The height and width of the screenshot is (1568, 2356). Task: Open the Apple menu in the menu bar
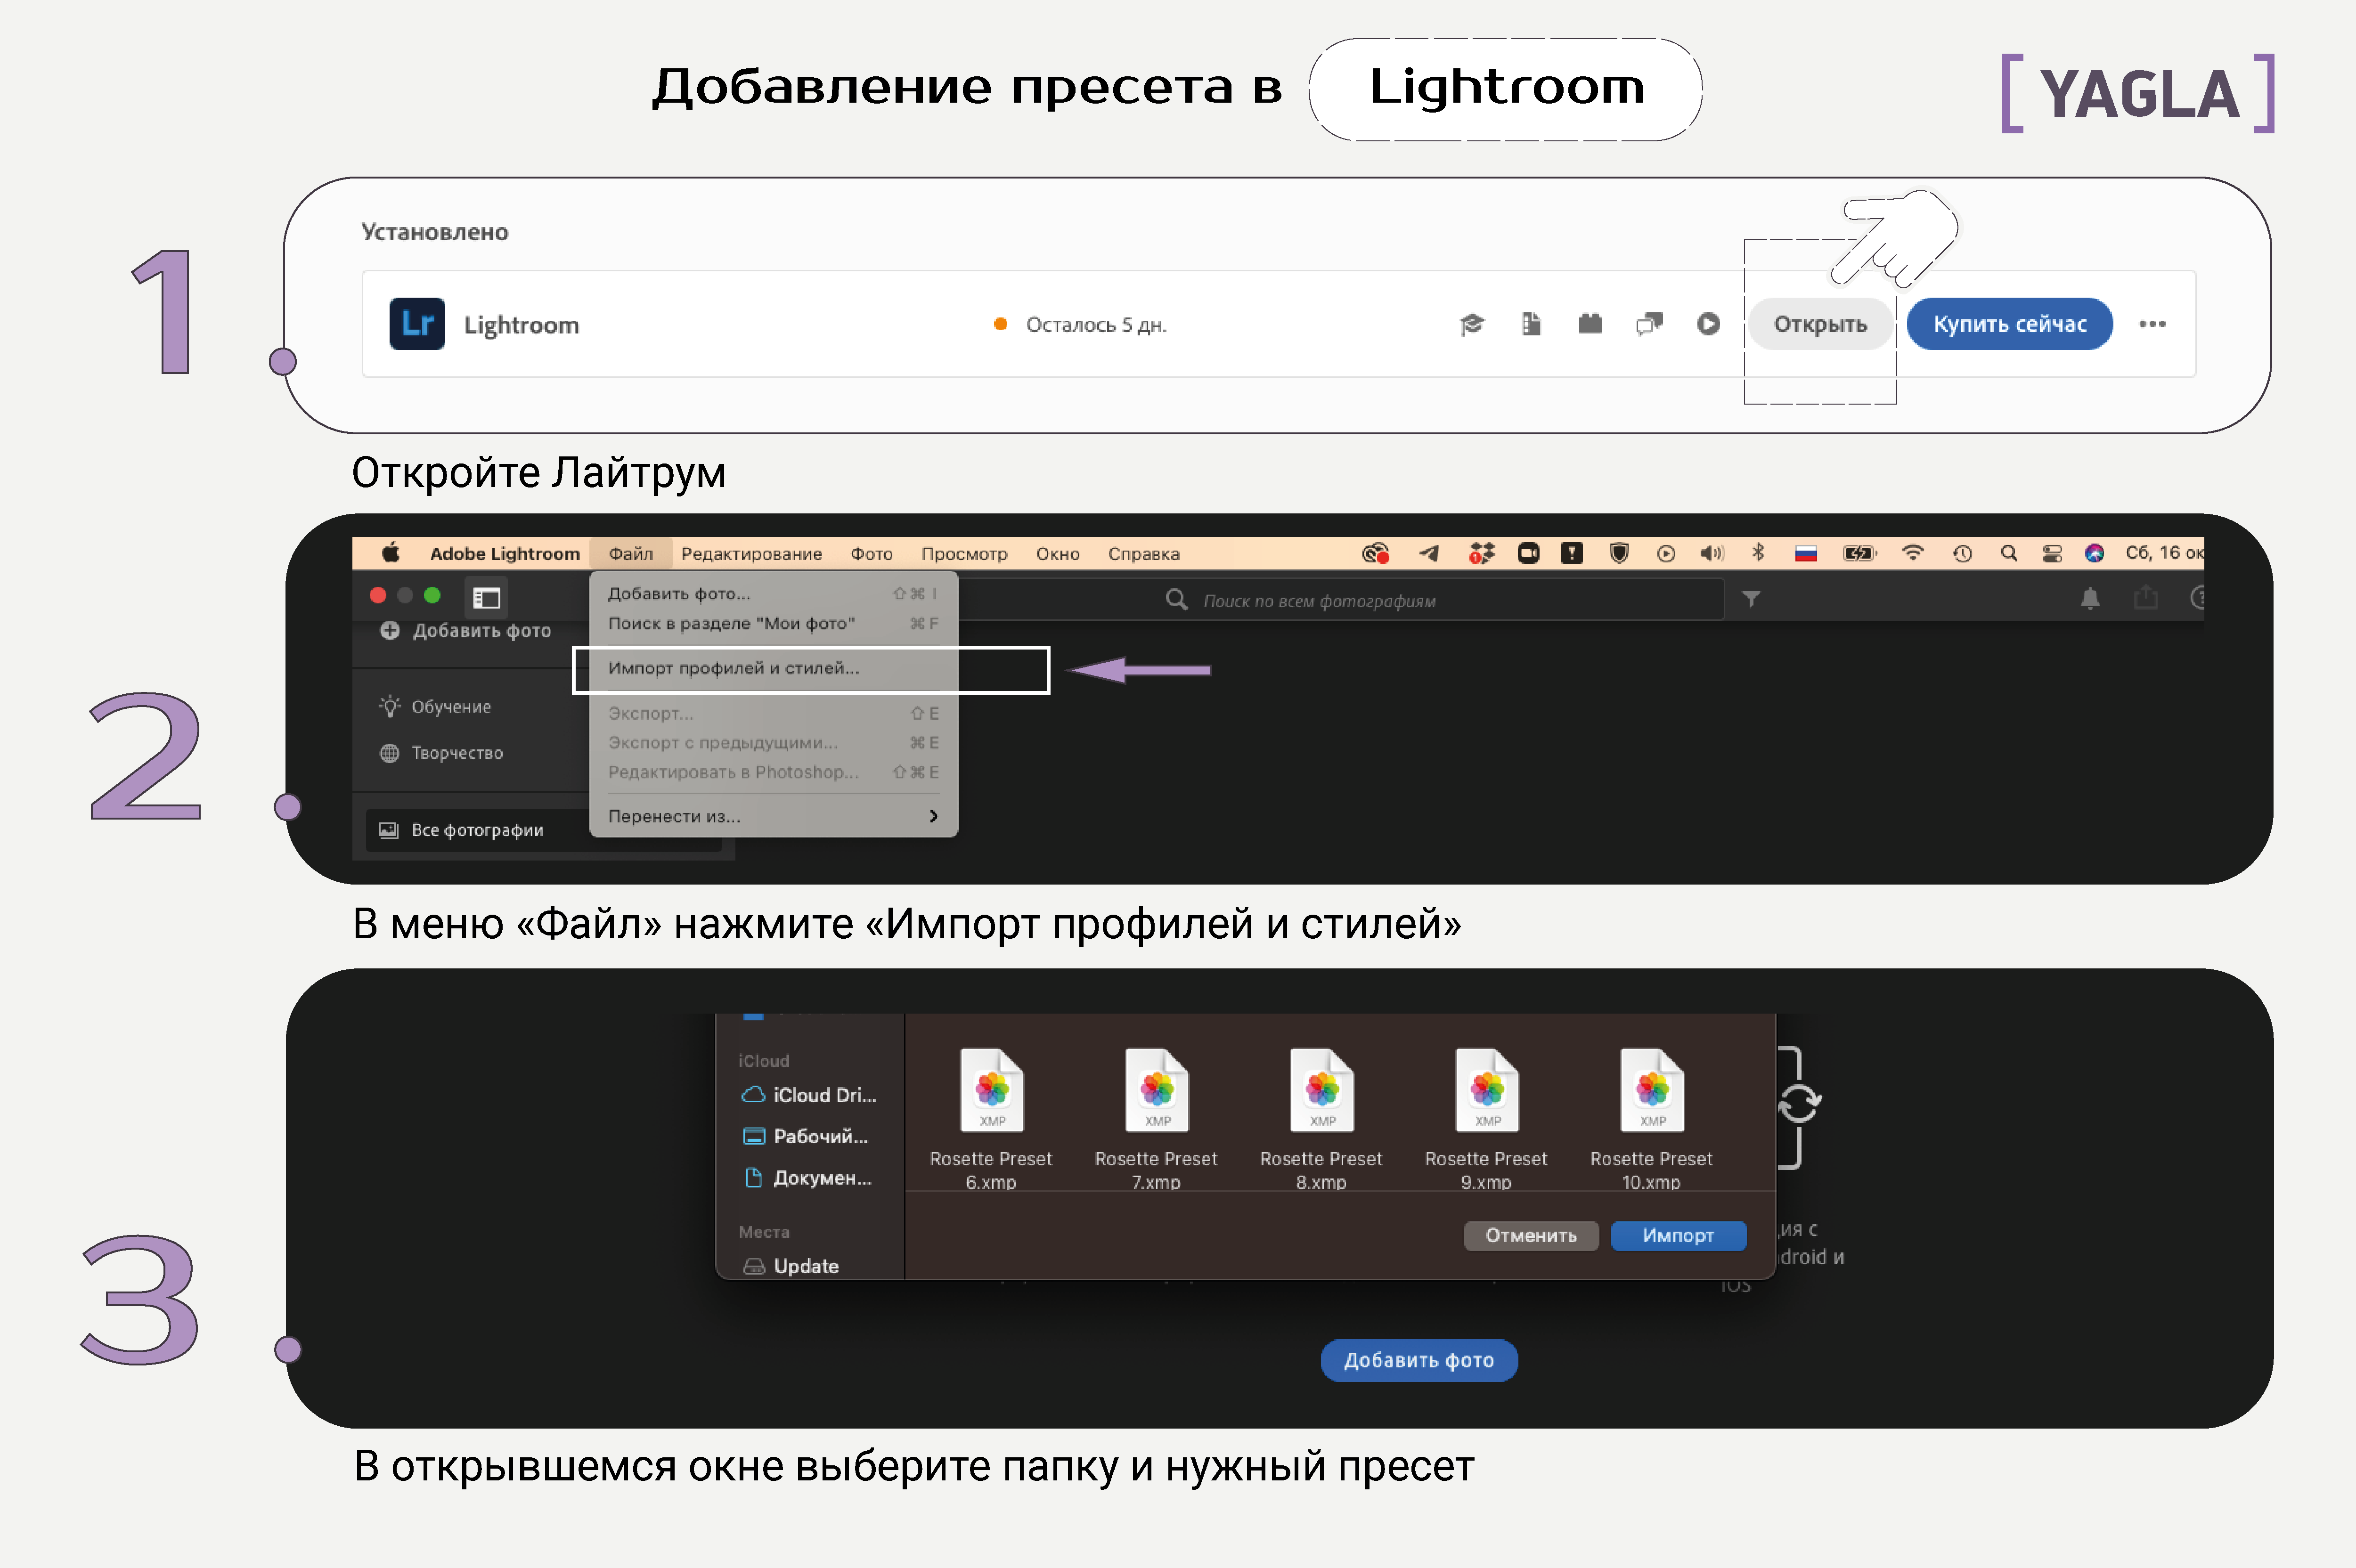coord(391,553)
